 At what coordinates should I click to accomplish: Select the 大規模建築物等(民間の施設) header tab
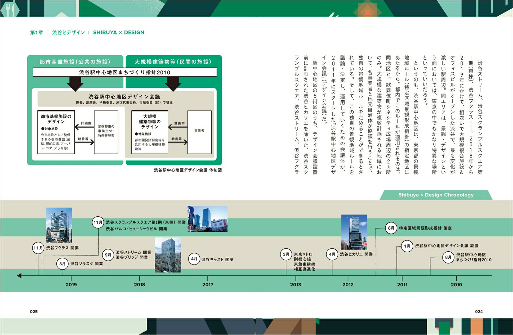173,62
